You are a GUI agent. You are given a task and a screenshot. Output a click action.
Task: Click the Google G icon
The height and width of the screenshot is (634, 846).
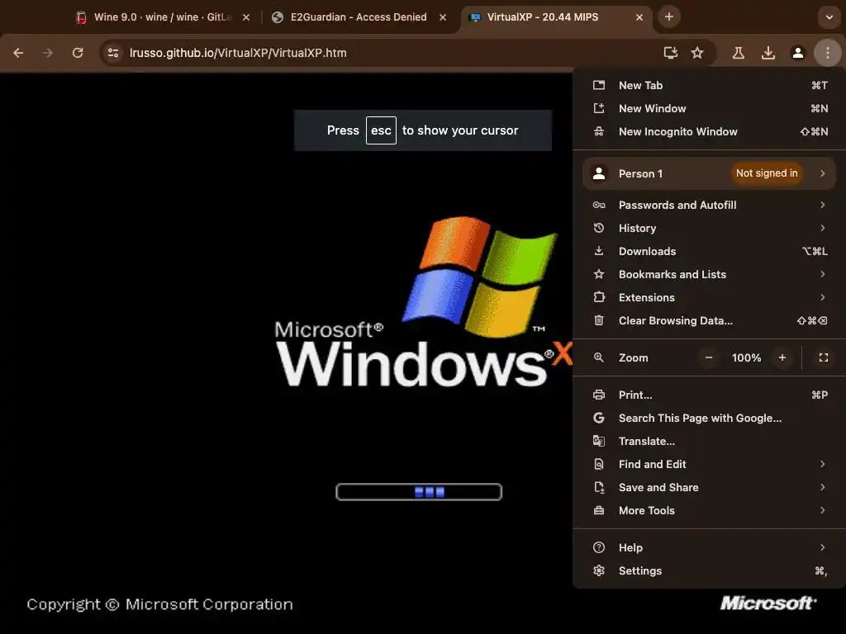tap(599, 419)
